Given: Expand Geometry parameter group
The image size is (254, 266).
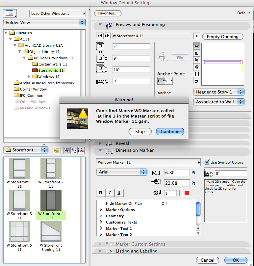Looking at the screenshot, I should (101, 216).
